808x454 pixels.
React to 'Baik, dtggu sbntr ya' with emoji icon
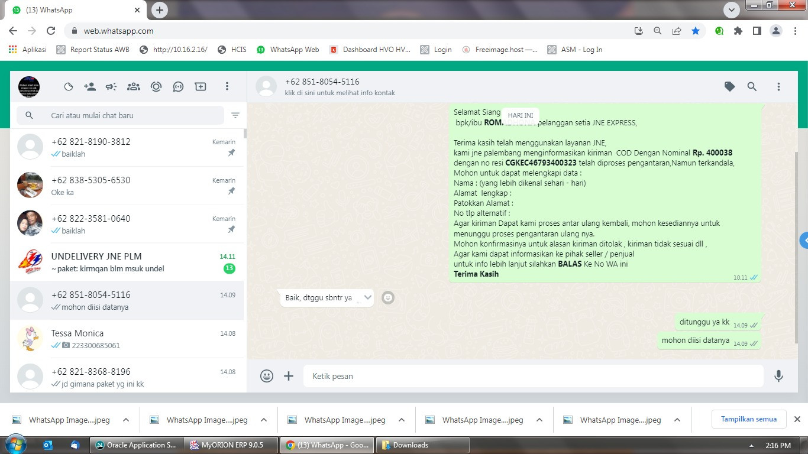(x=388, y=298)
